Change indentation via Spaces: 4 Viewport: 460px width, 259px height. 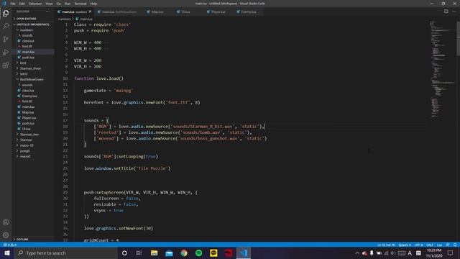click(x=405, y=245)
